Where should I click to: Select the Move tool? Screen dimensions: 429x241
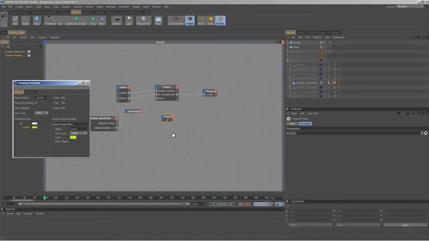pyautogui.click(x=201, y=20)
